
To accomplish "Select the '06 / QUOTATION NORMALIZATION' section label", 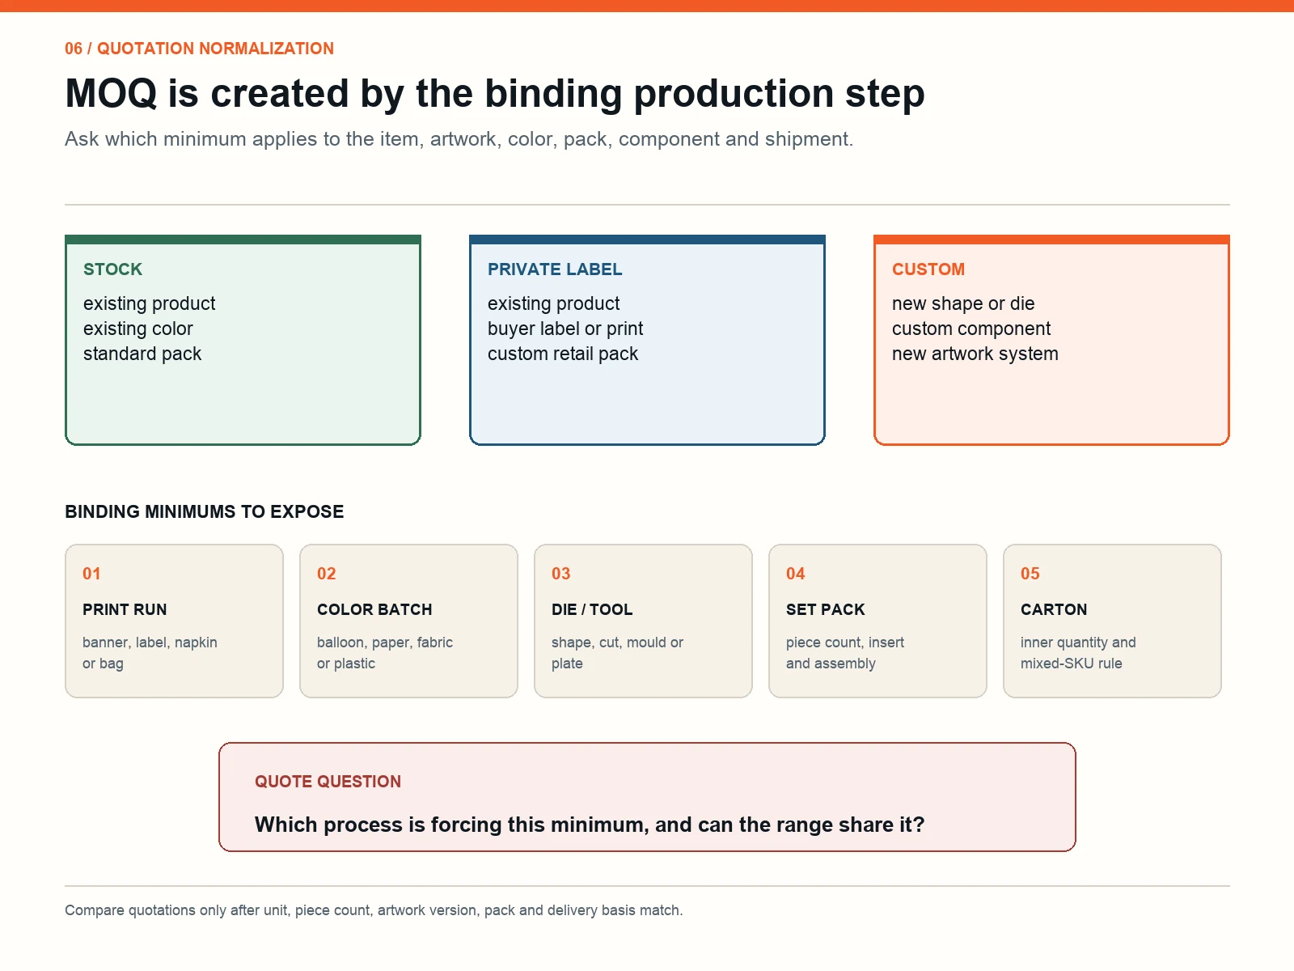I will [199, 49].
